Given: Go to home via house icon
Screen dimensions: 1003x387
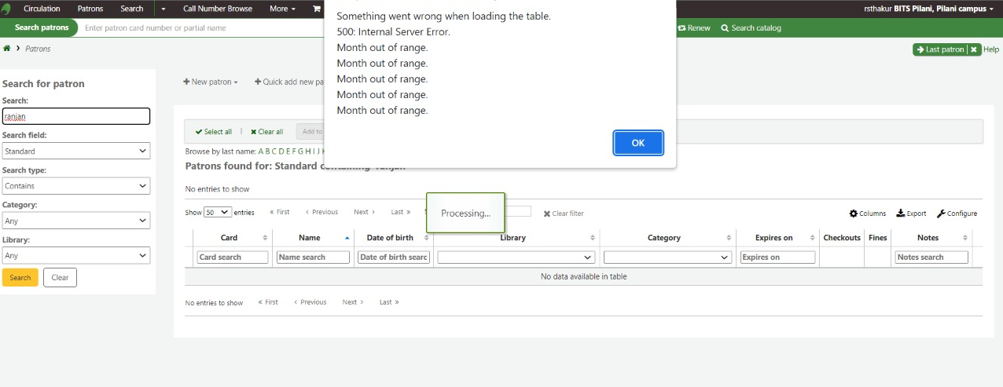Looking at the screenshot, I should coord(7,49).
